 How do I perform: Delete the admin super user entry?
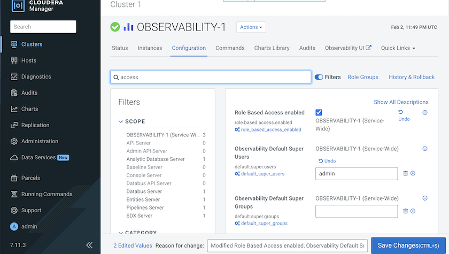click(405, 173)
